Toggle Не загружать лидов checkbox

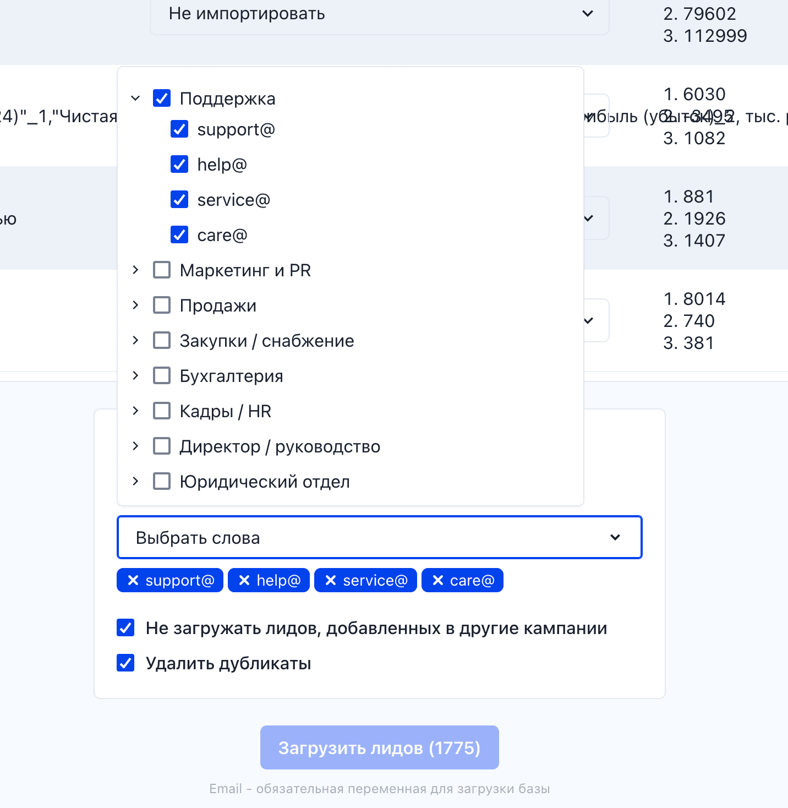pos(126,628)
